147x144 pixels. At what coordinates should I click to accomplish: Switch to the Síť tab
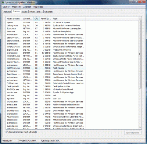coord(39,12)
